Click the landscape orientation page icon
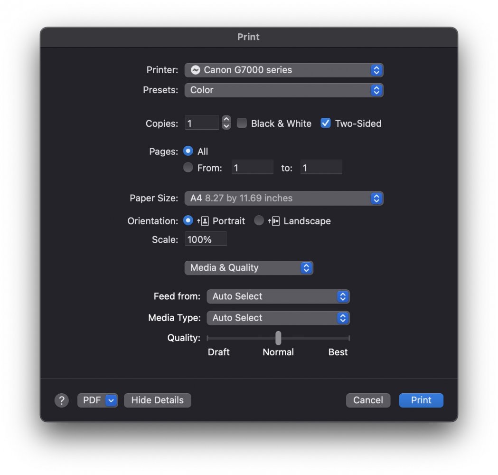Screen dimensions: 498x475 coord(274,221)
